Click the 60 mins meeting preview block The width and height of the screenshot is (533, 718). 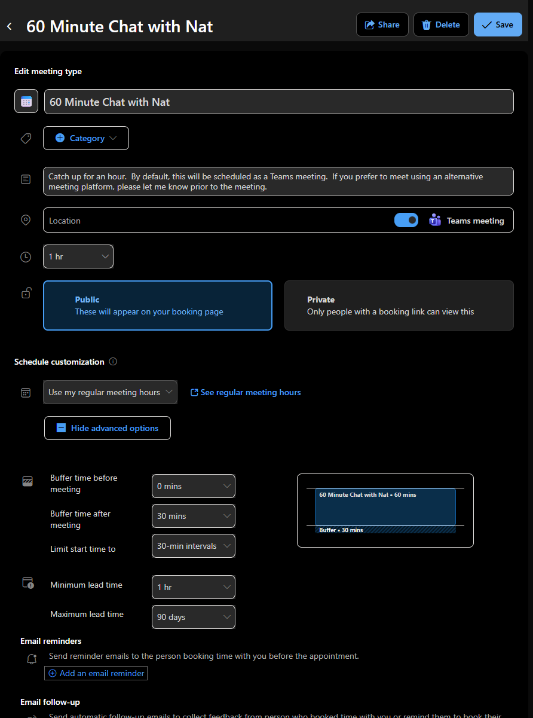pos(385,507)
